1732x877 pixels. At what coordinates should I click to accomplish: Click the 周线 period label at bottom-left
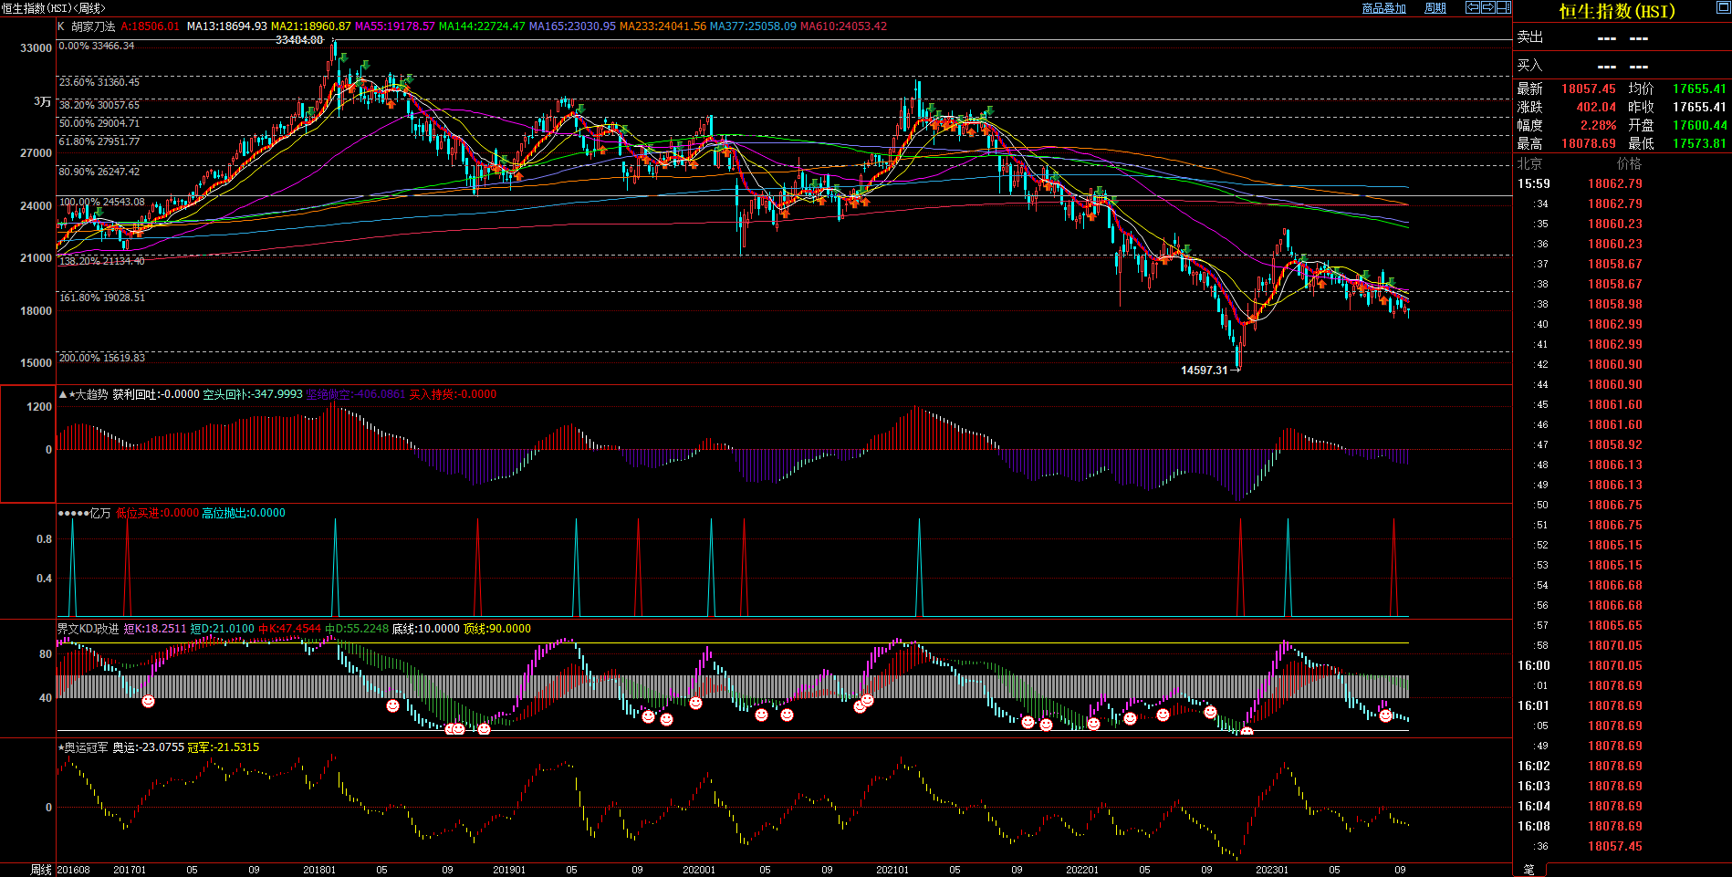point(40,870)
